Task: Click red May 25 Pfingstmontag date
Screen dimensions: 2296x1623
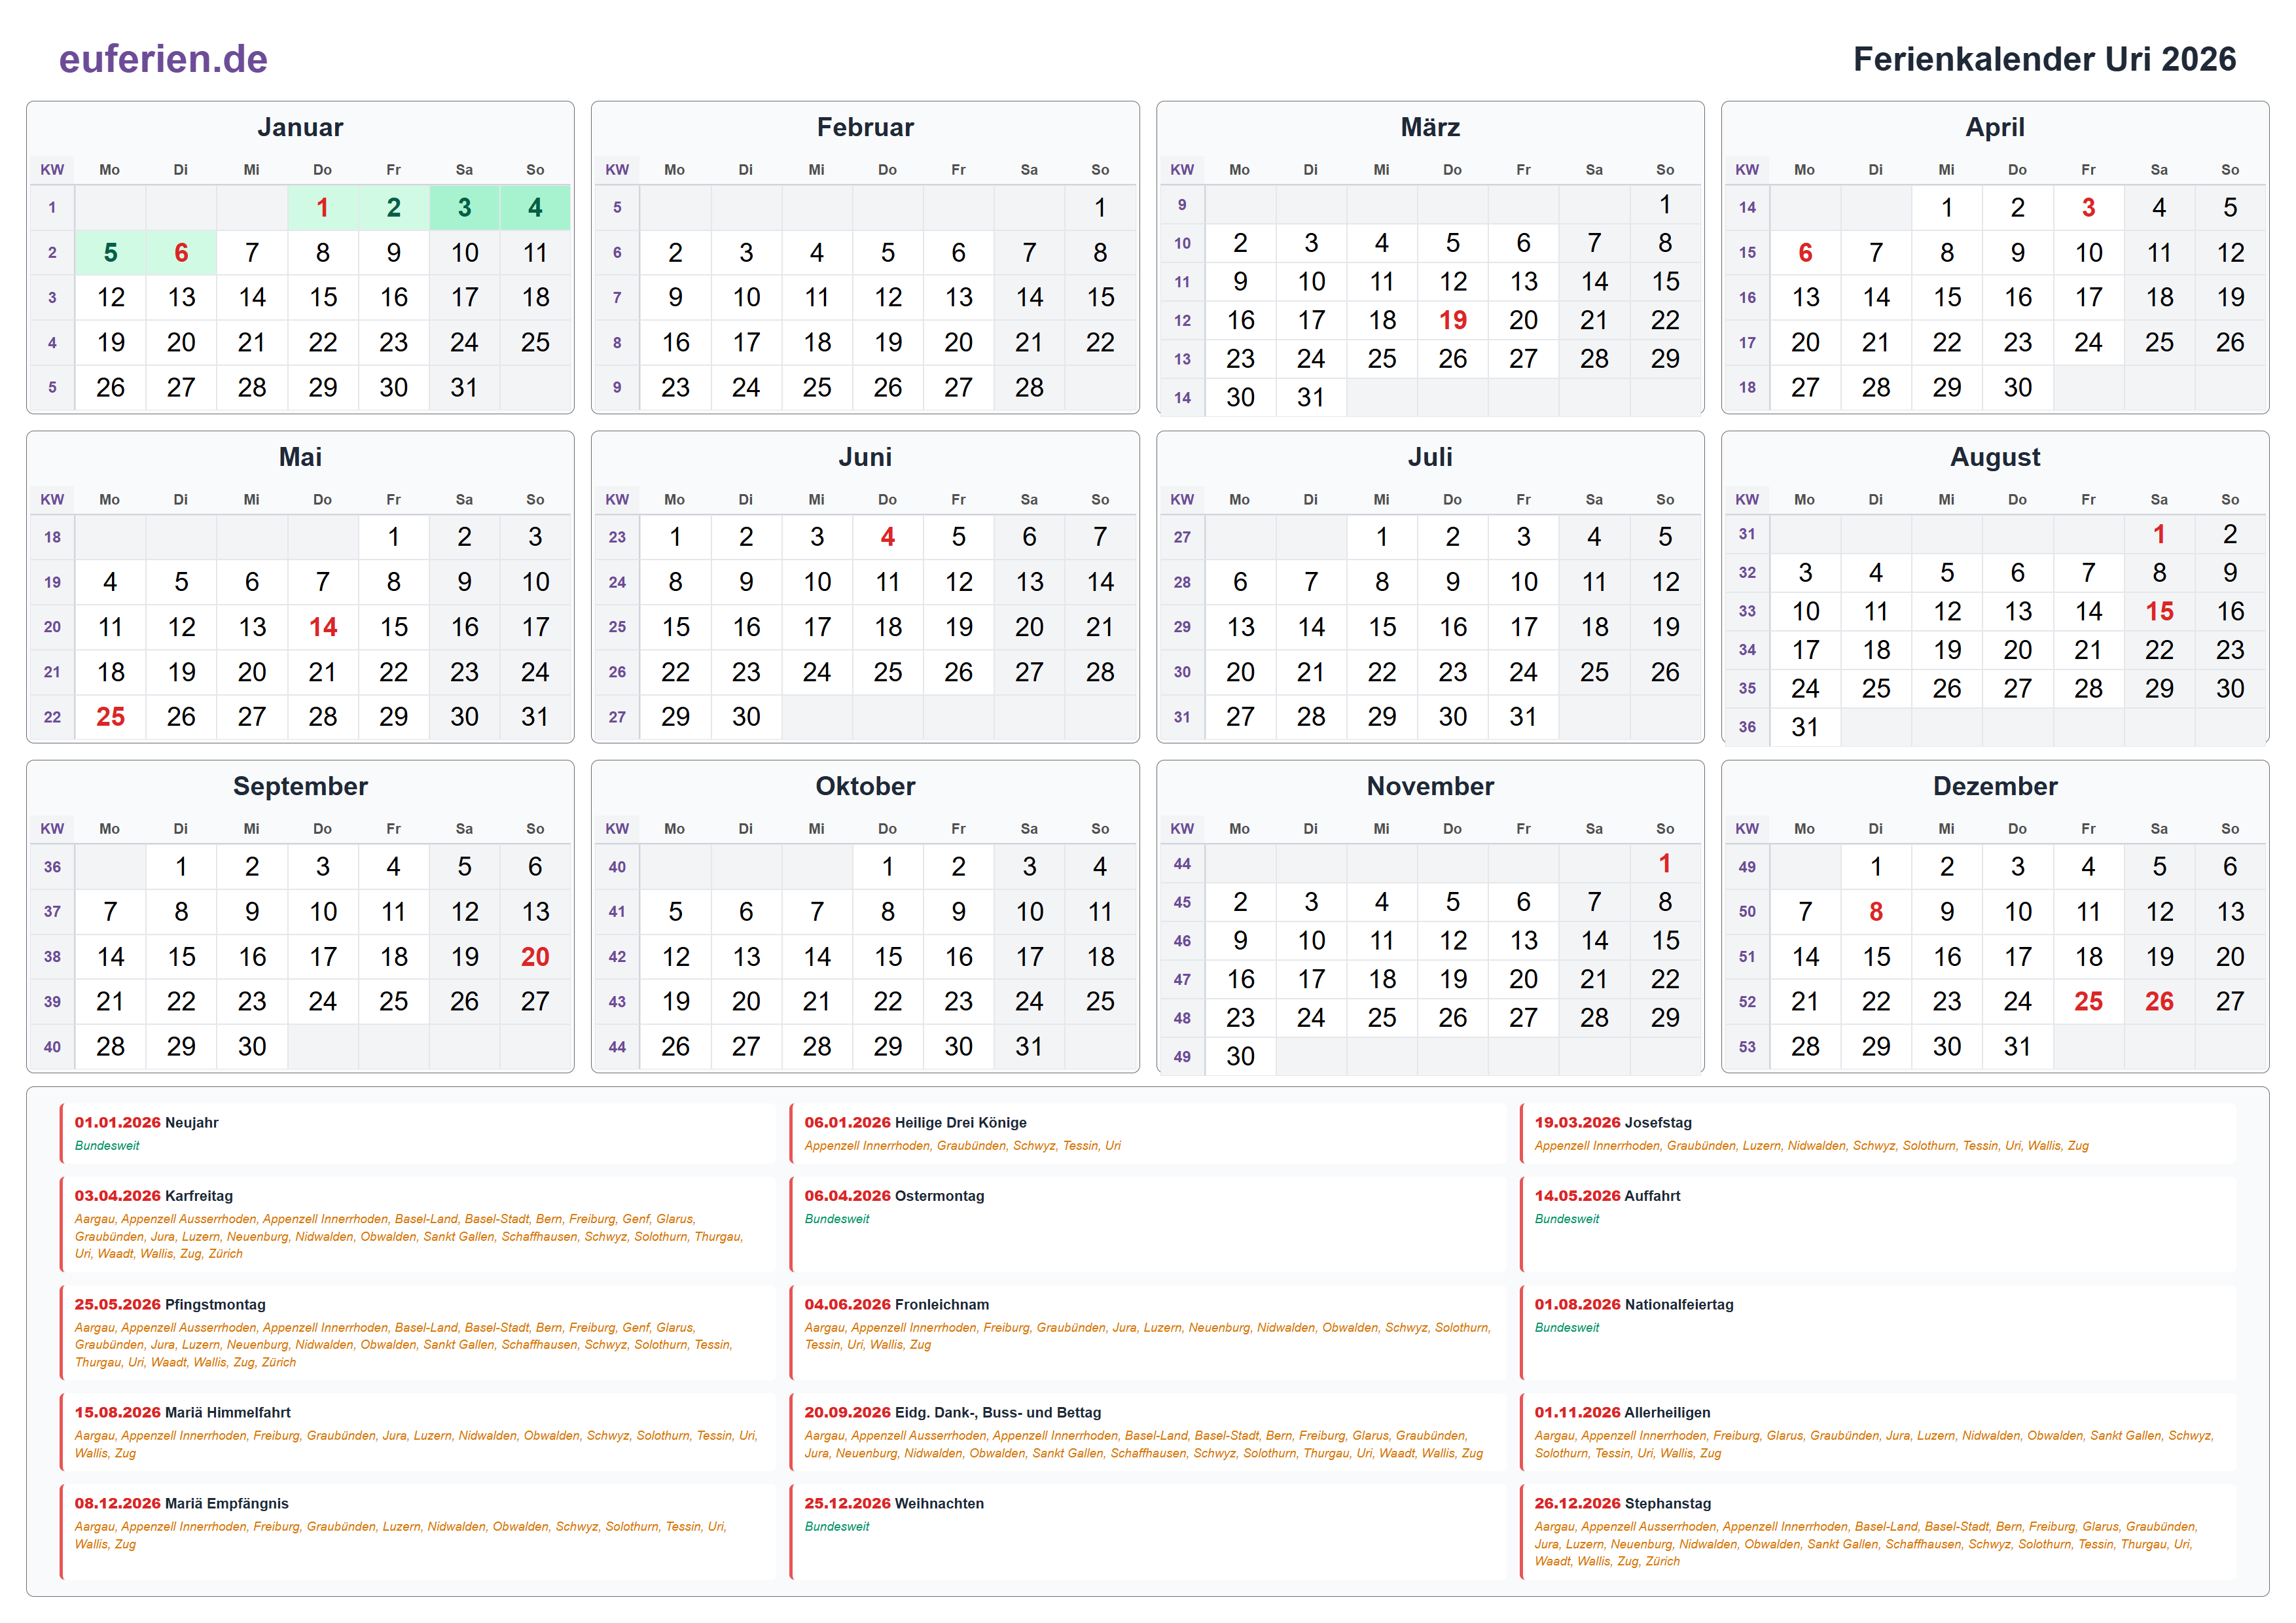Action: (110, 716)
